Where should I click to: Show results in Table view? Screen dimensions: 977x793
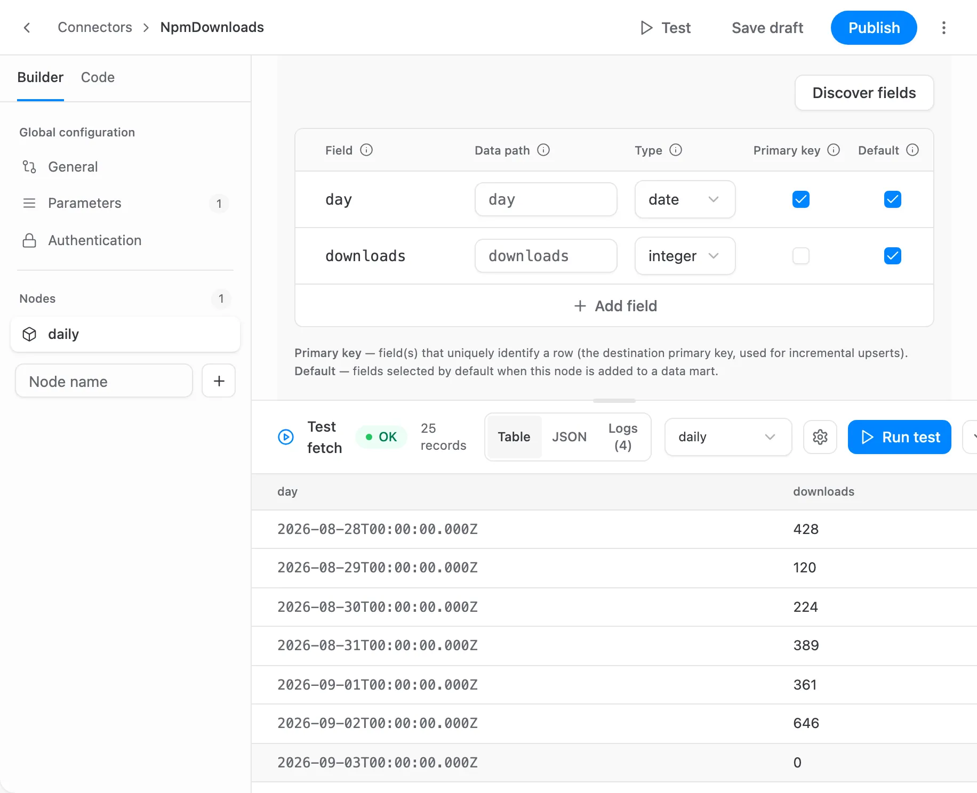coord(514,437)
